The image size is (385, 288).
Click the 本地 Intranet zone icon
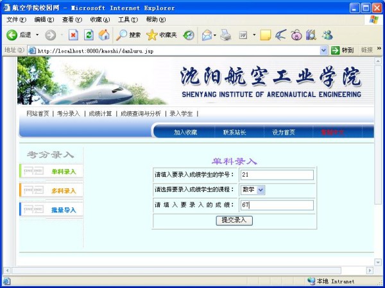pos(311,281)
